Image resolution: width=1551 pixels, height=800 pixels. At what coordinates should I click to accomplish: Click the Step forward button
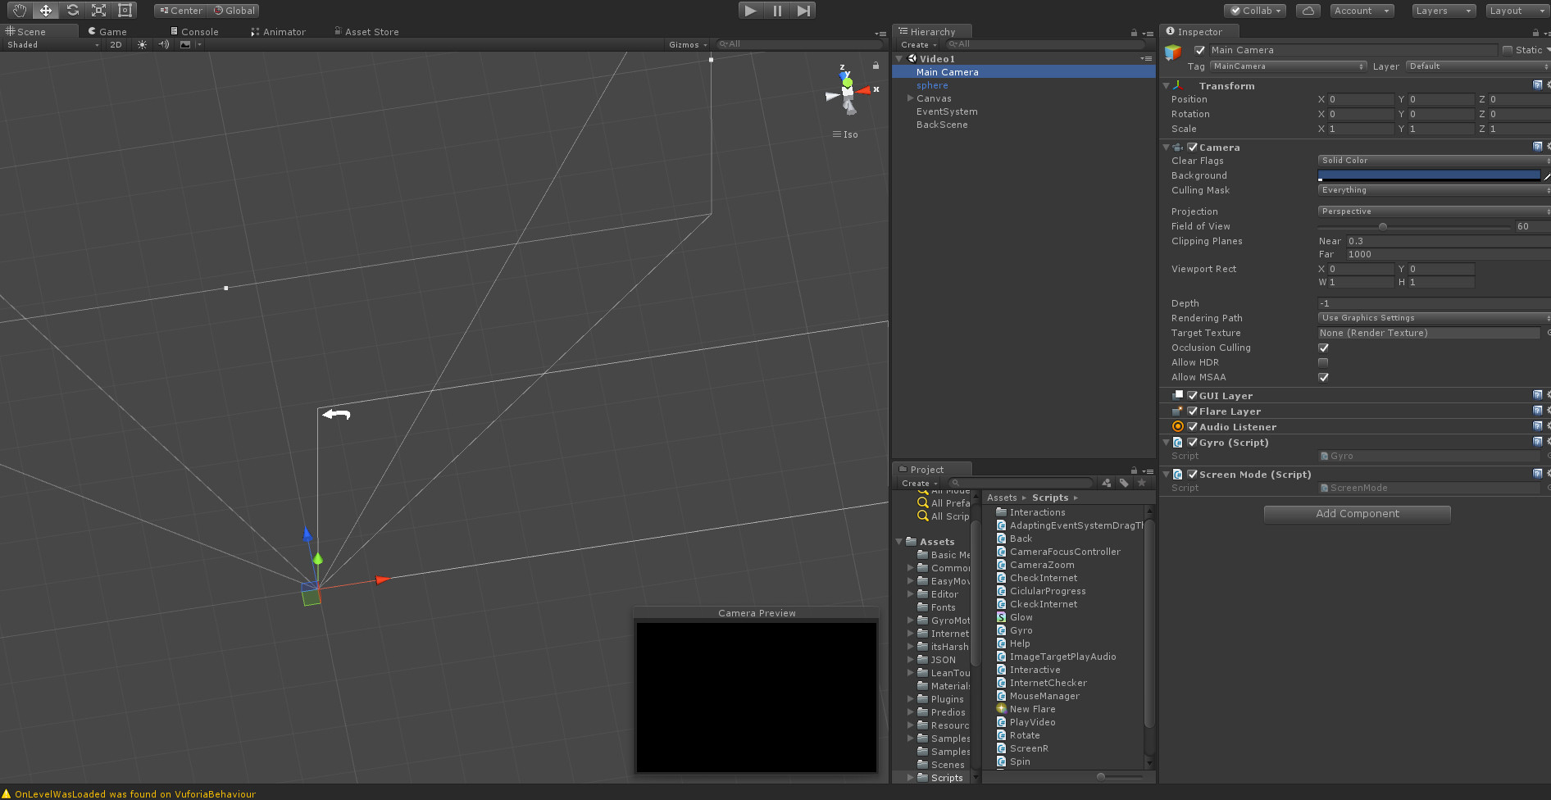pyautogui.click(x=803, y=11)
